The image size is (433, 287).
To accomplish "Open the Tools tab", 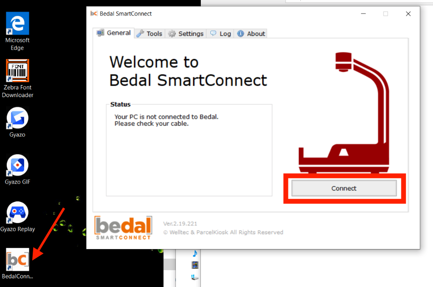I will [x=149, y=34].
